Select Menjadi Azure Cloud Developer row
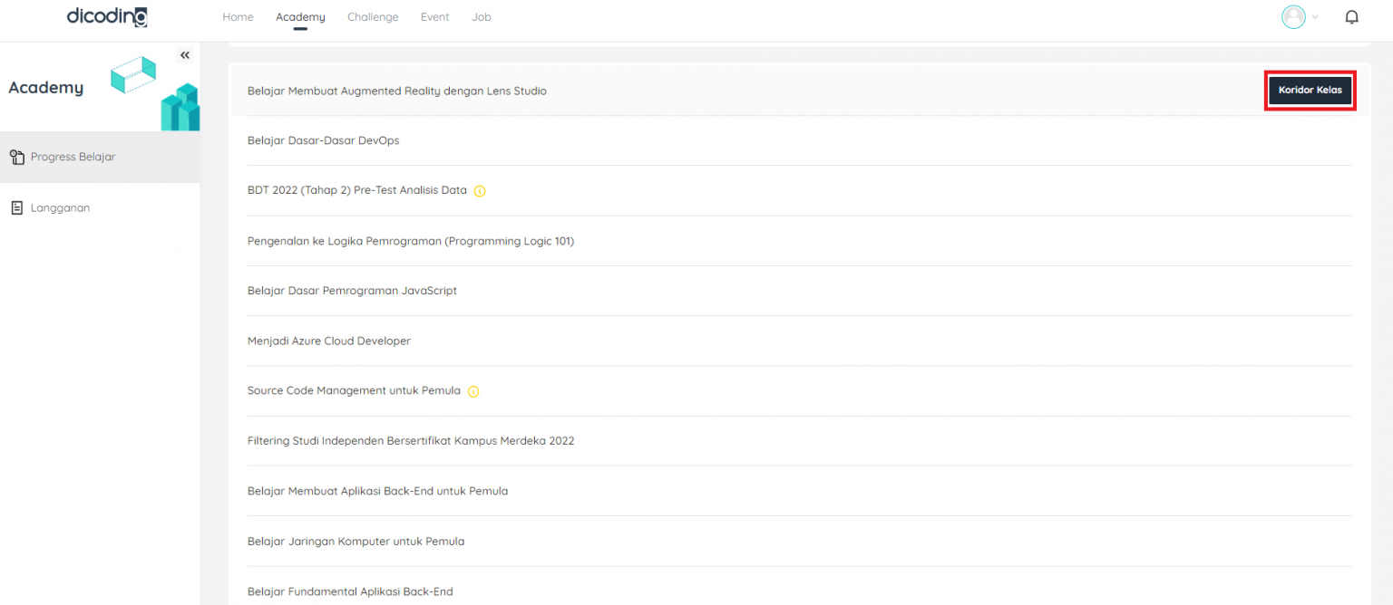Screen dimensions: 1393x605 point(328,341)
